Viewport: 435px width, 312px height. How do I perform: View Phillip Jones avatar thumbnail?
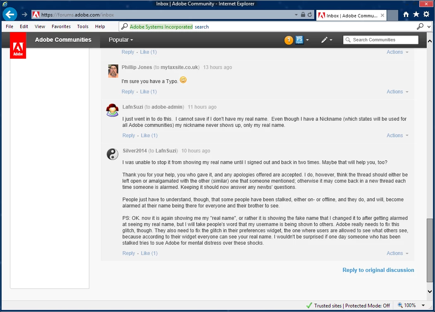click(113, 71)
